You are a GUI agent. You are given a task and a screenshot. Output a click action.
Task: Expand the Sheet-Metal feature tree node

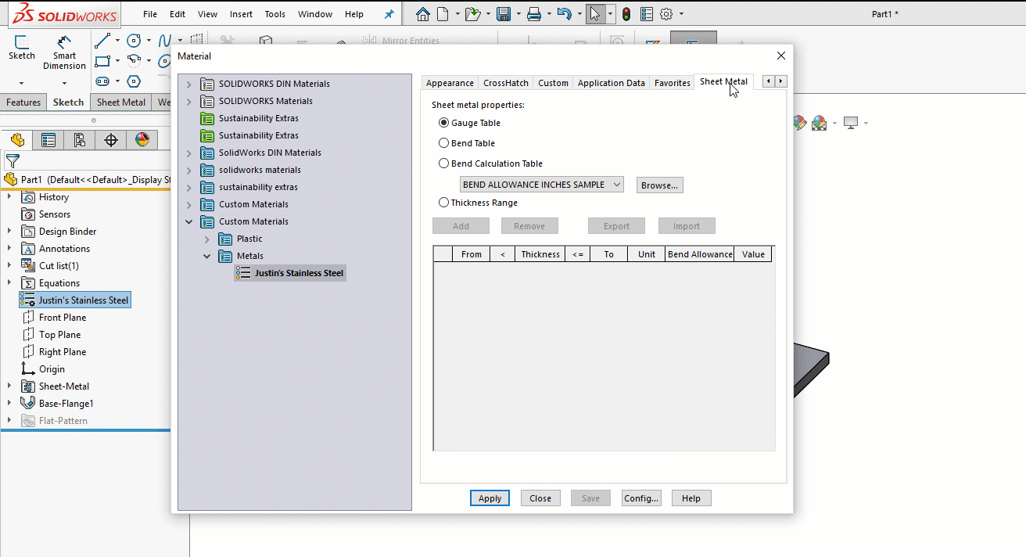coord(9,386)
